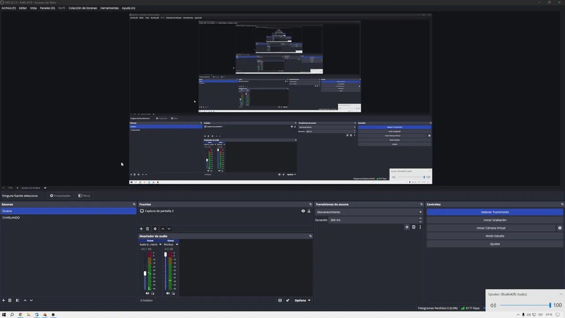Image resolution: width=565 pixels, height=318 pixels.
Task: Open the Colección de Escenas menu
Action: [83, 8]
